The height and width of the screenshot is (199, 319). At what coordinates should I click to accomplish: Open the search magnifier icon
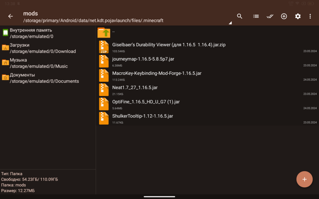point(240,16)
